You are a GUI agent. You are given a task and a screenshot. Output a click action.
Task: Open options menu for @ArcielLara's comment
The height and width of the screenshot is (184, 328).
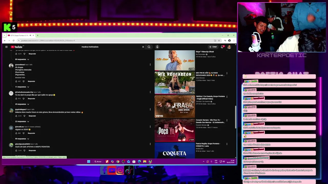(150, 127)
